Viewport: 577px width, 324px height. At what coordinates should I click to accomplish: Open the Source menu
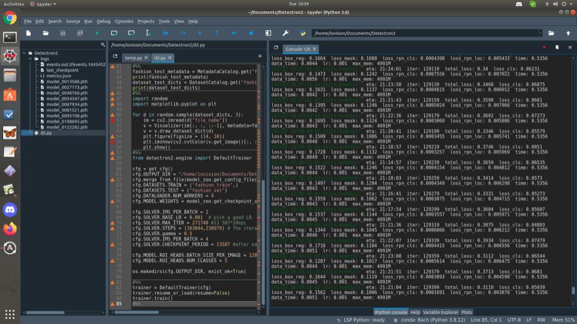[x=73, y=22]
